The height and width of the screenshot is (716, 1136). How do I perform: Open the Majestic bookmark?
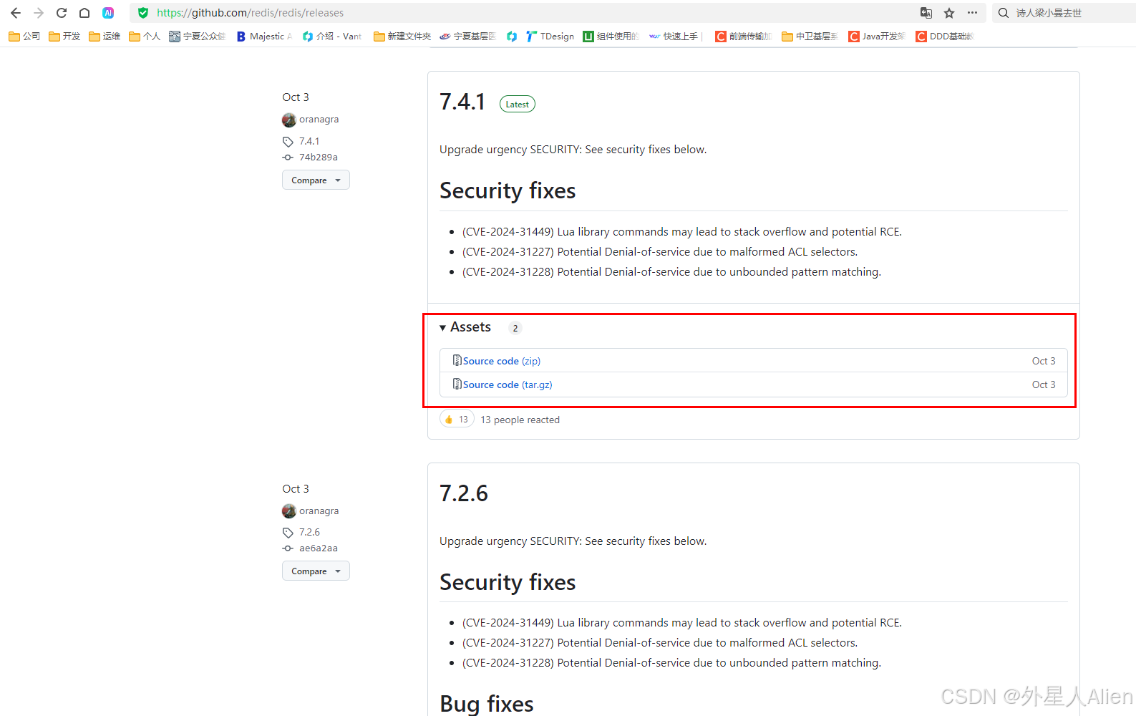(264, 36)
